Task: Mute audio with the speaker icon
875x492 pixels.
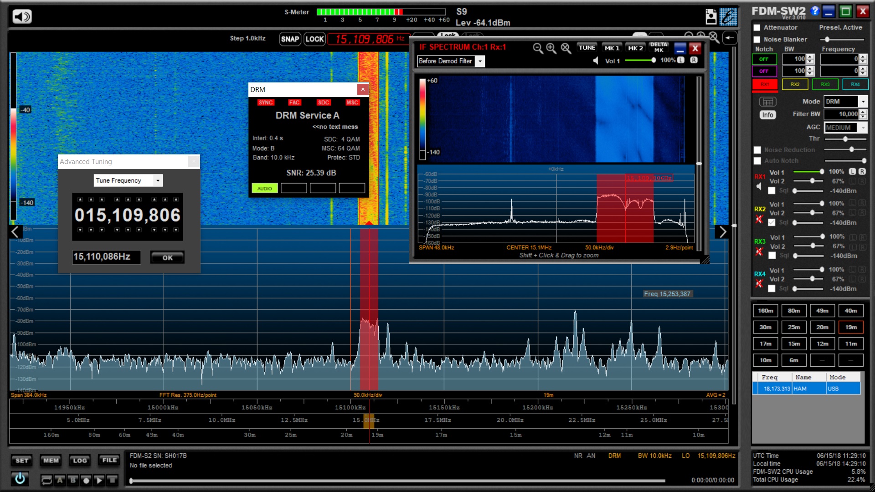Action: [21, 17]
